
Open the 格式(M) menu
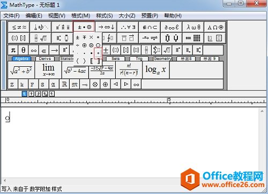tap(80, 16)
